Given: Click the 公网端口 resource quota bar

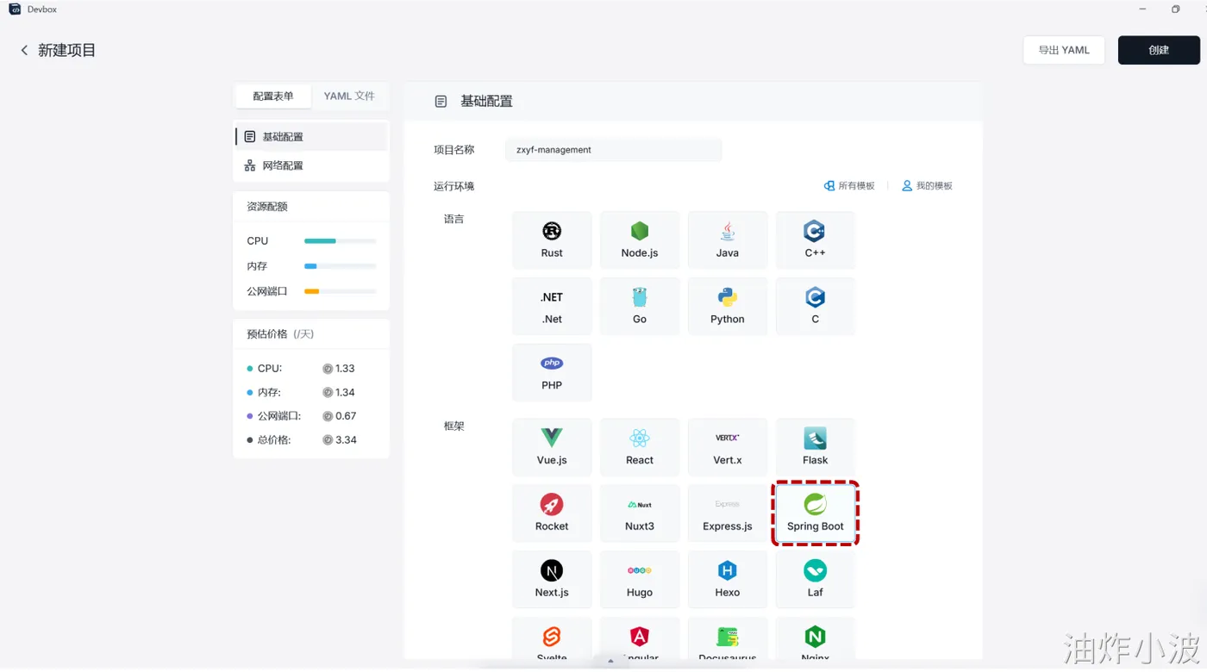Looking at the screenshot, I should (x=341, y=291).
